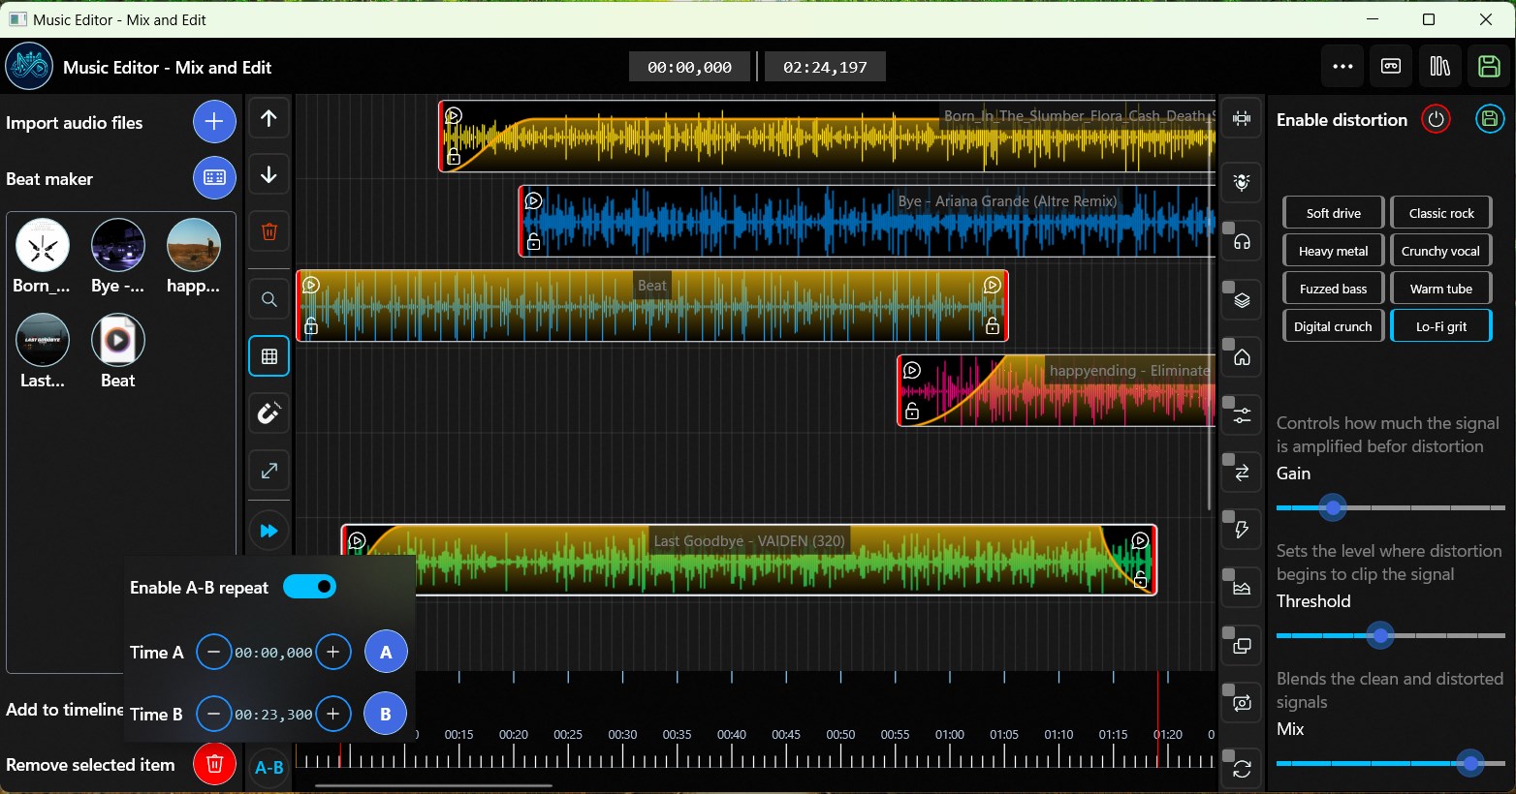This screenshot has width=1516, height=794.
Task: Adjust the Gain slider
Action: [x=1333, y=507]
